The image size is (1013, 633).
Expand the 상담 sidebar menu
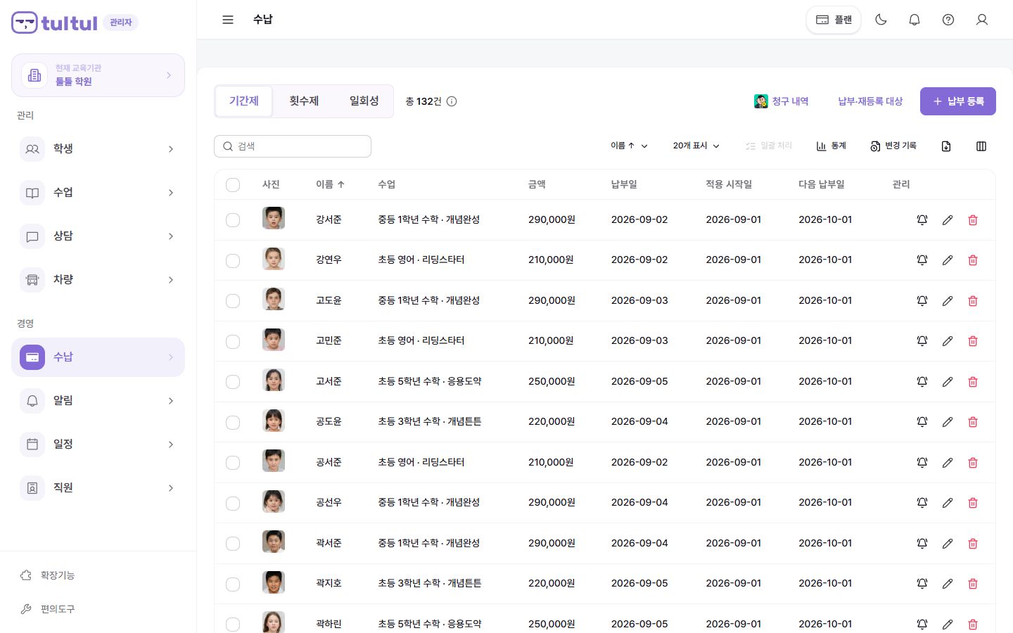[x=98, y=236]
